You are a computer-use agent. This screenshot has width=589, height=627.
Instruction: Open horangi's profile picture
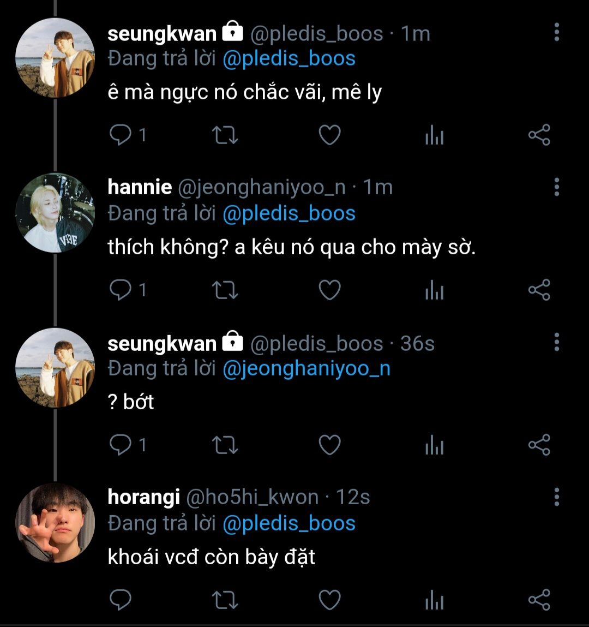click(x=55, y=522)
